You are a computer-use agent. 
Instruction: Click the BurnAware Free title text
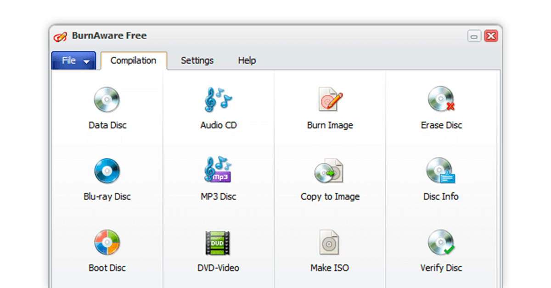(109, 36)
